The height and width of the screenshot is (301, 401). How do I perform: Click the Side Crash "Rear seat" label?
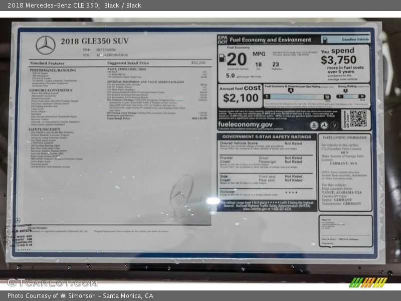coord(267,180)
